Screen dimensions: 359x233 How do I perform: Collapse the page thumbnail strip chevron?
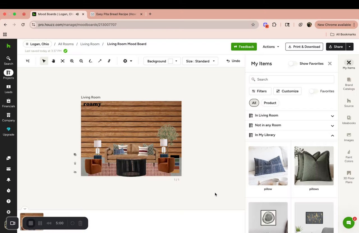[x=25, y=209]
